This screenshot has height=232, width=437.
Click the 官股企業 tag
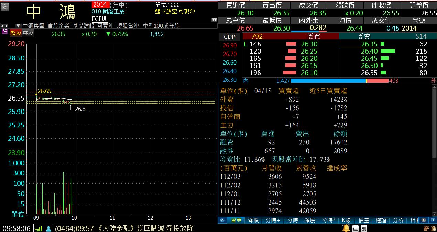(59, 26)
